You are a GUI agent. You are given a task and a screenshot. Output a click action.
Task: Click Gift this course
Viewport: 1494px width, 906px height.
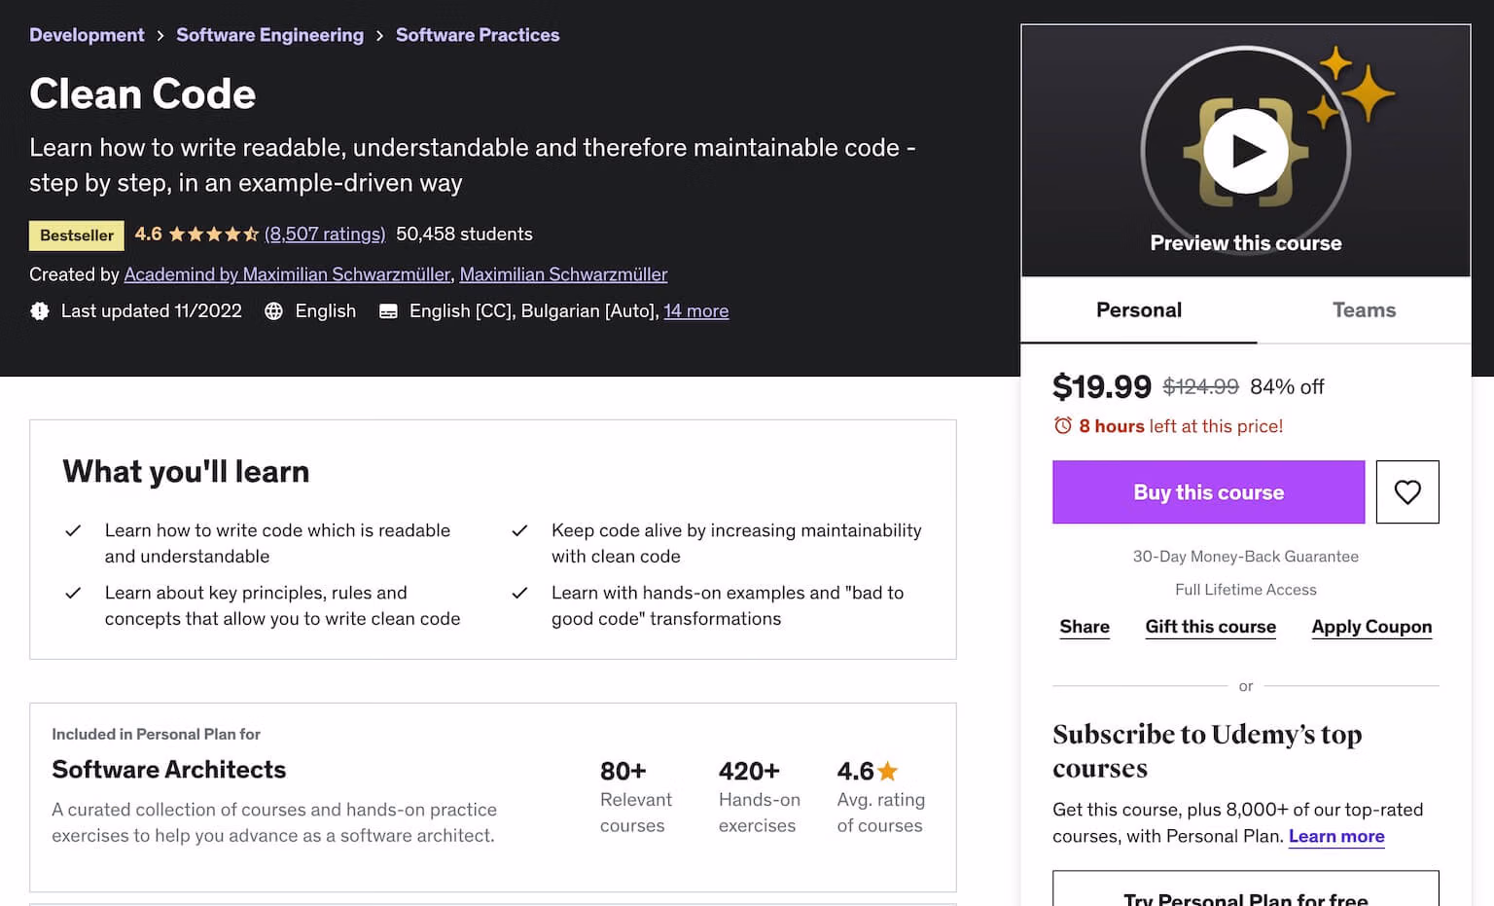coord(1210,627)
